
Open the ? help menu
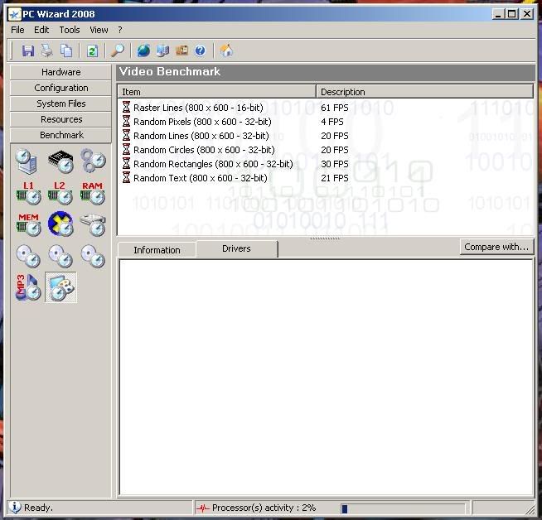(120, 30)
